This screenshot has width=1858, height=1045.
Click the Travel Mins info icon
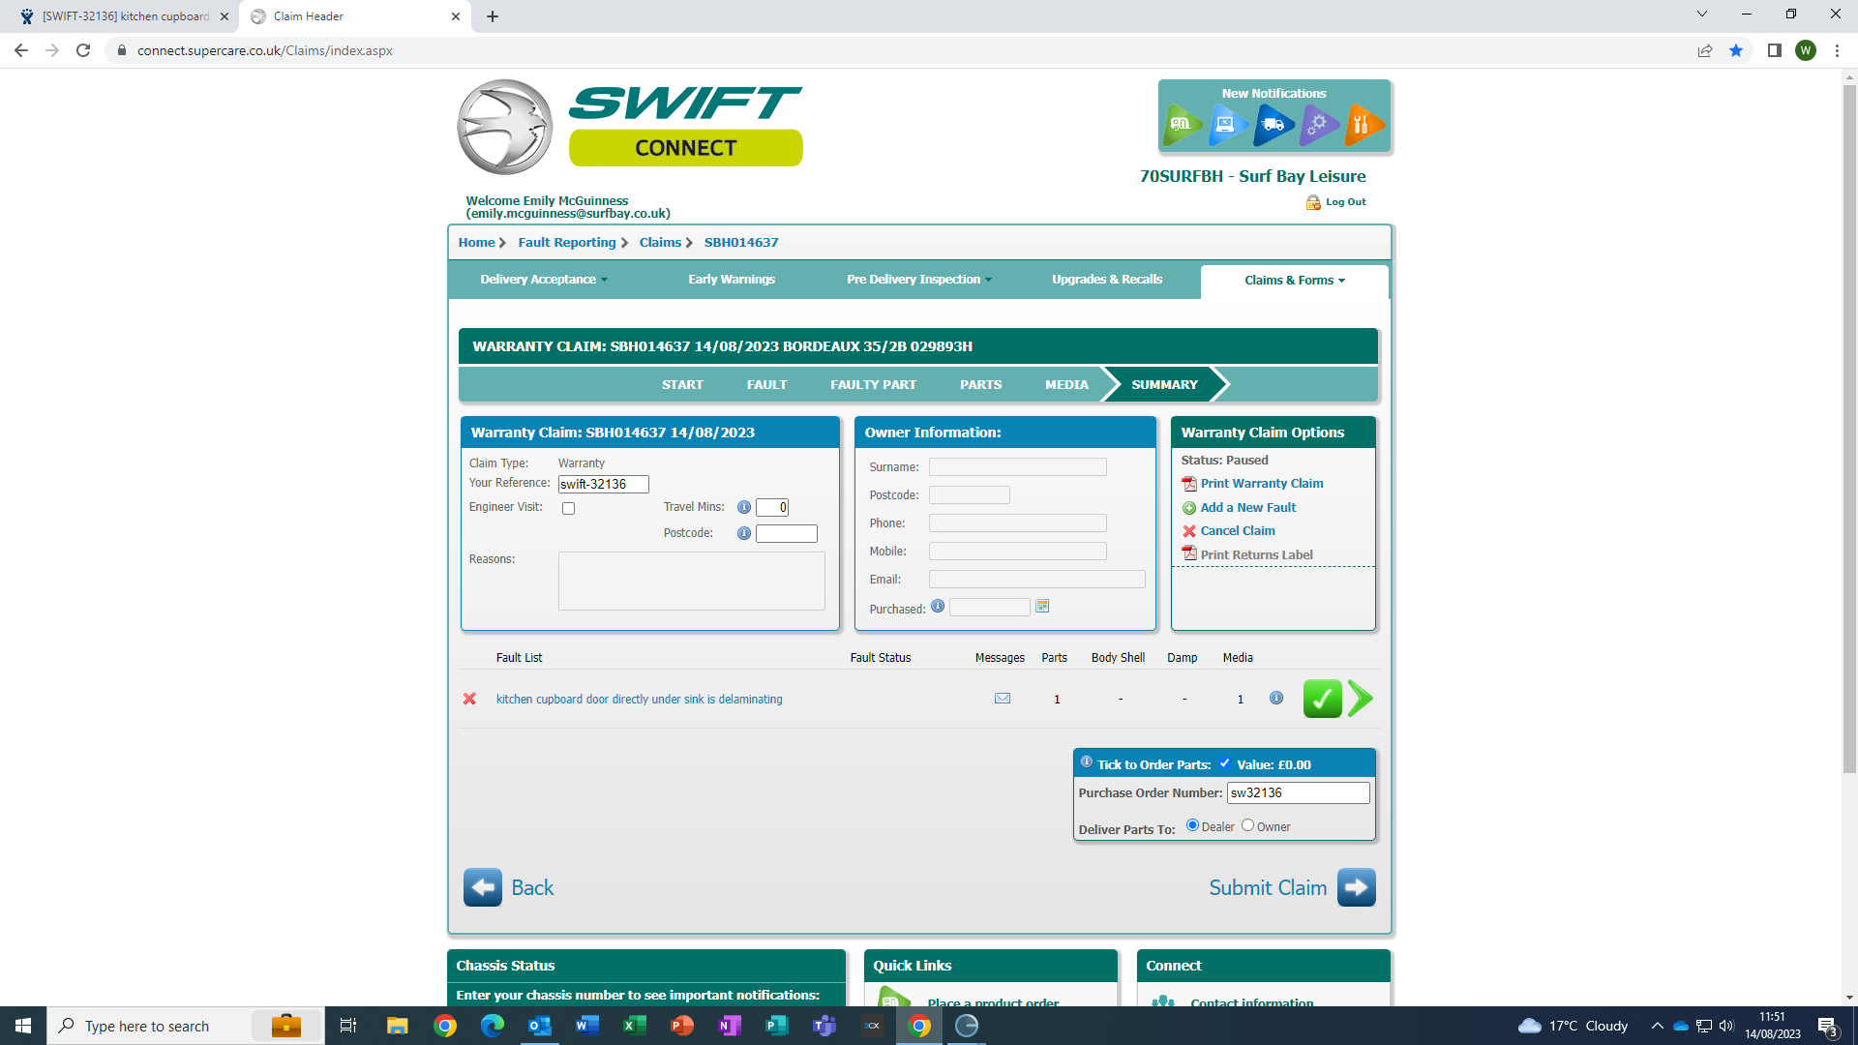point(744,507)
